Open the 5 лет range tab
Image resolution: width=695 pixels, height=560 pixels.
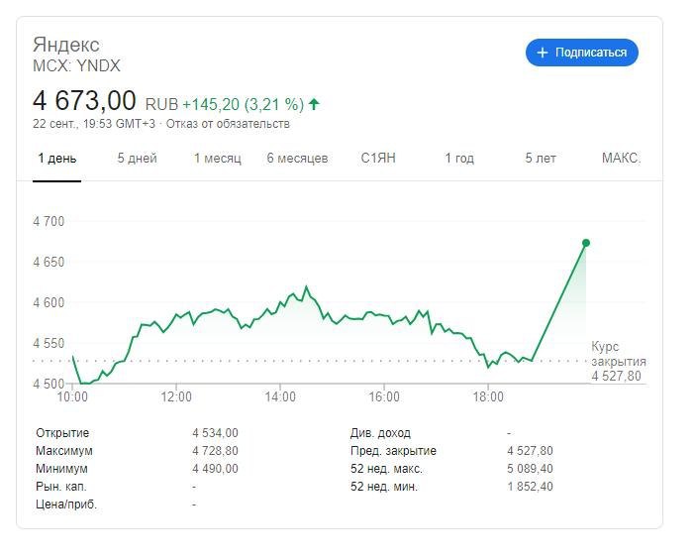(541, 158)
